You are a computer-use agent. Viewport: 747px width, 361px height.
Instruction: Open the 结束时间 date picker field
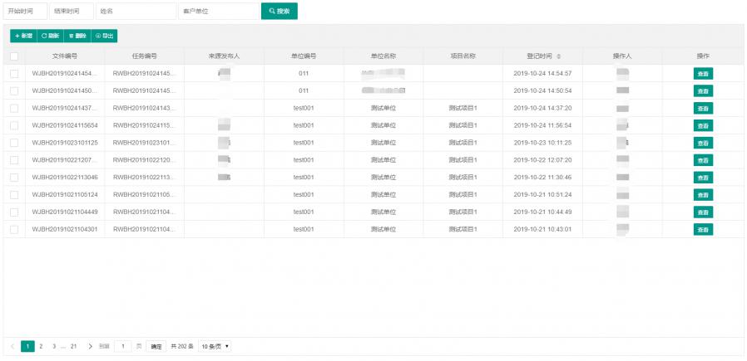tap(71, 12)
